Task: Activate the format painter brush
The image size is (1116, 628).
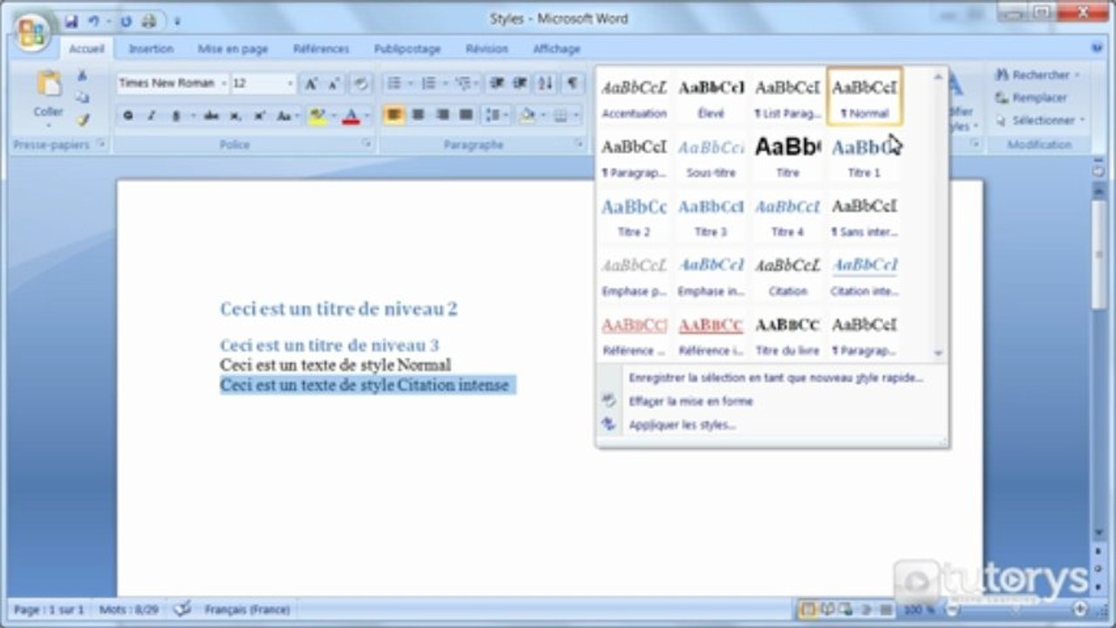Action: [x=82, y=119]
